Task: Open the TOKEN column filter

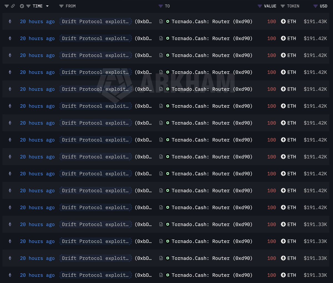Action: pos(283,6)
